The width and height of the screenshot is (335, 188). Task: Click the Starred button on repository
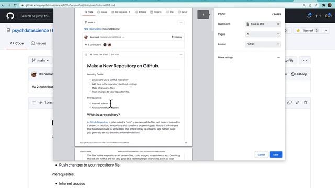(307, 31)
